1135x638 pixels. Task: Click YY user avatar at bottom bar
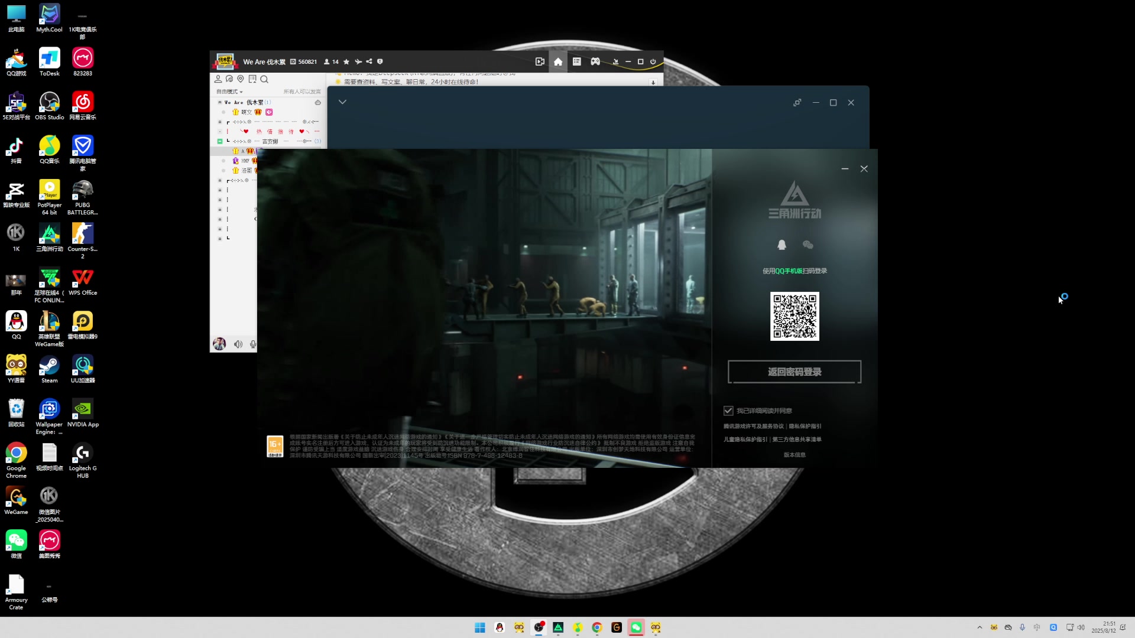[x=219, y=344]
